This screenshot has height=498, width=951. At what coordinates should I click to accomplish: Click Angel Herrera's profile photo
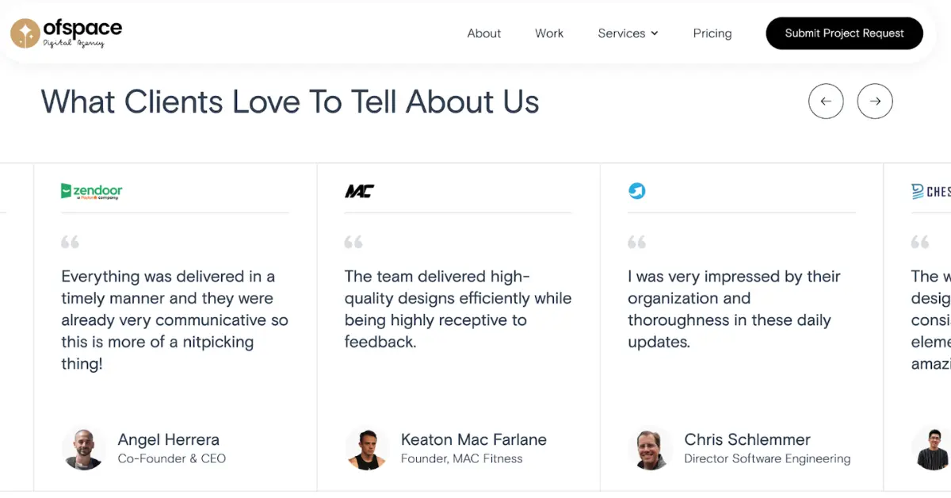click(x=83, y=449)
